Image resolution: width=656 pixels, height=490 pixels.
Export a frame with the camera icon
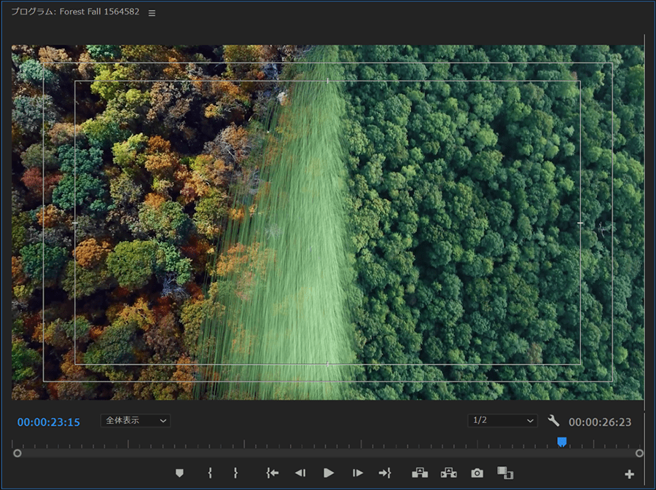(x=477, y=473)
